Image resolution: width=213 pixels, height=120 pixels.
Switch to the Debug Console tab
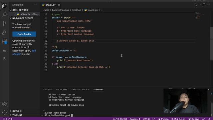[80, 89]
